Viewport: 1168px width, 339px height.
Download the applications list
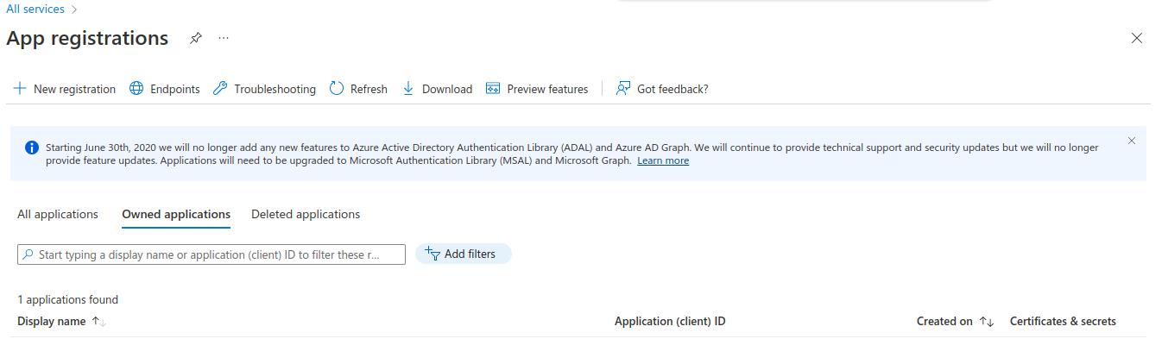[x=437, y=89]
